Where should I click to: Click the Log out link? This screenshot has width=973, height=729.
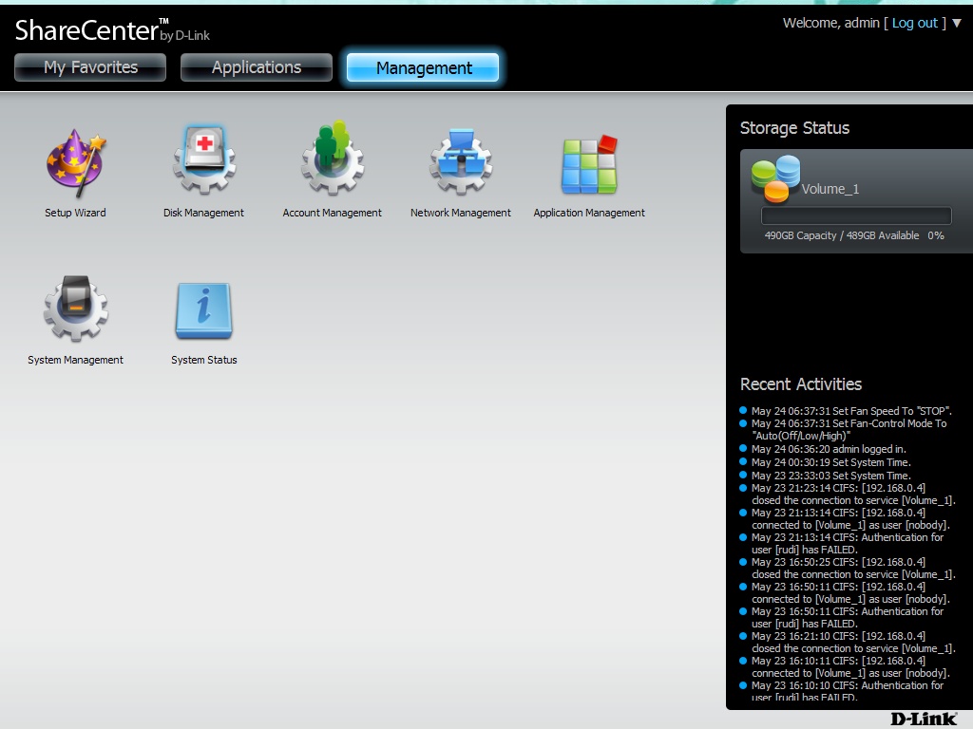pyautogui.click(x=915, y=23)
